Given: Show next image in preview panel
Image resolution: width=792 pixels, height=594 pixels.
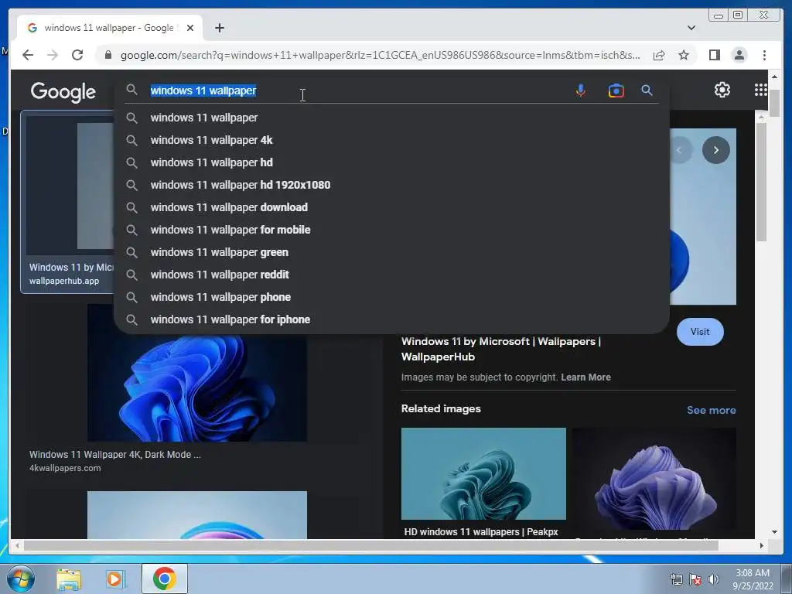Looking at the screenshot, I should pyautogui.click(x=715, y=150).
